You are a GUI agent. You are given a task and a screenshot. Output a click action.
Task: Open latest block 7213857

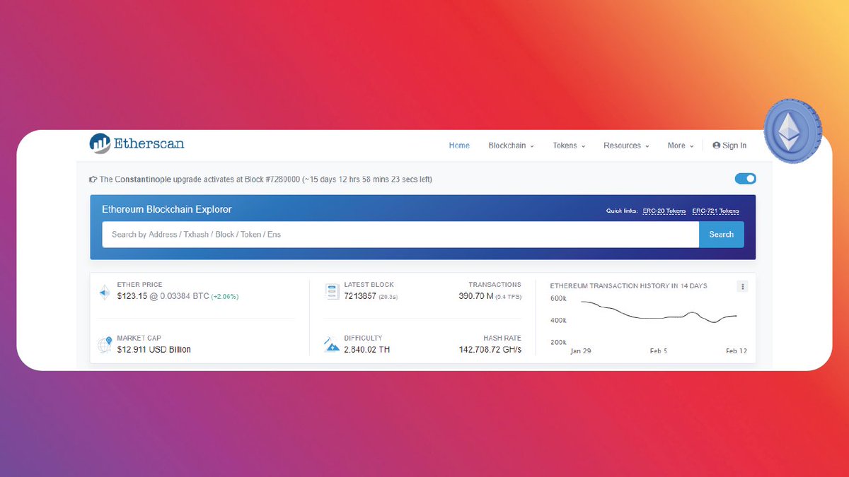360,296
